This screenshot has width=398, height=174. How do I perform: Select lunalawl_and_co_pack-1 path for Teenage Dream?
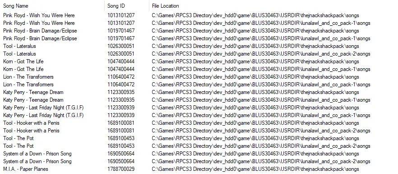(261, 100)
